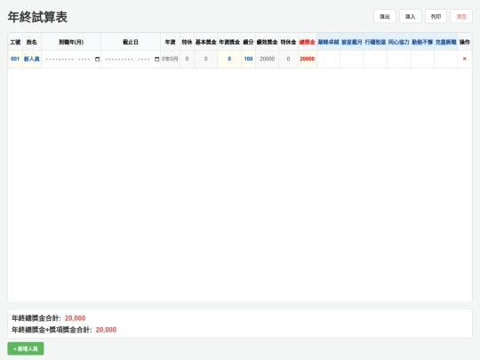Viewport: 480px width, 360px height.
Task: Click the 列印 print button
Action: tap(436, 17)
